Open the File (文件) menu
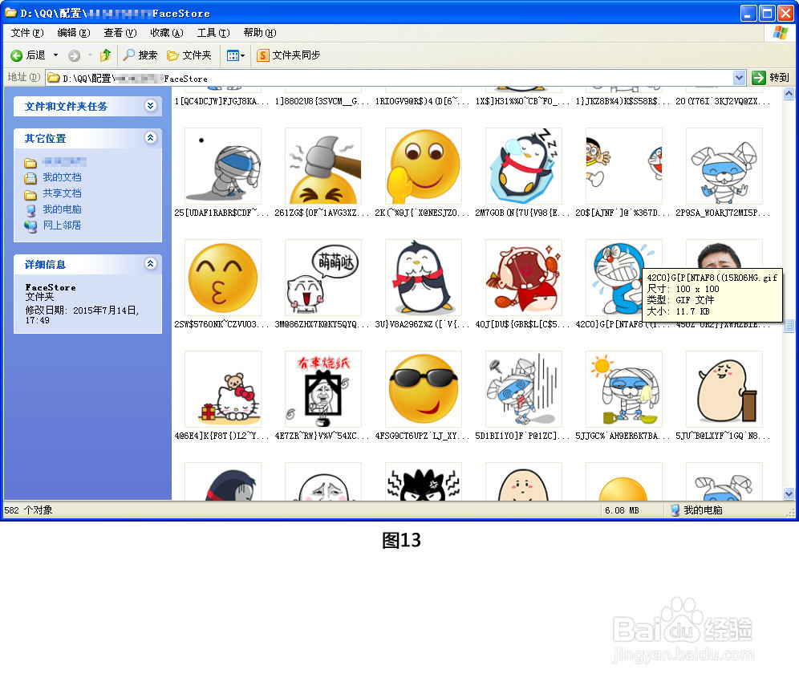This screenshot has width=799, height=682. pyautogui.click(x=27, y=33)
